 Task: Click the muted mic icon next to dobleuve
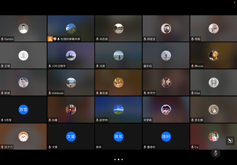[50, 93]
